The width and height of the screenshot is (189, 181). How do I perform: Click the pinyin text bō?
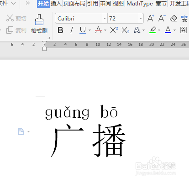tap(109, 111)
